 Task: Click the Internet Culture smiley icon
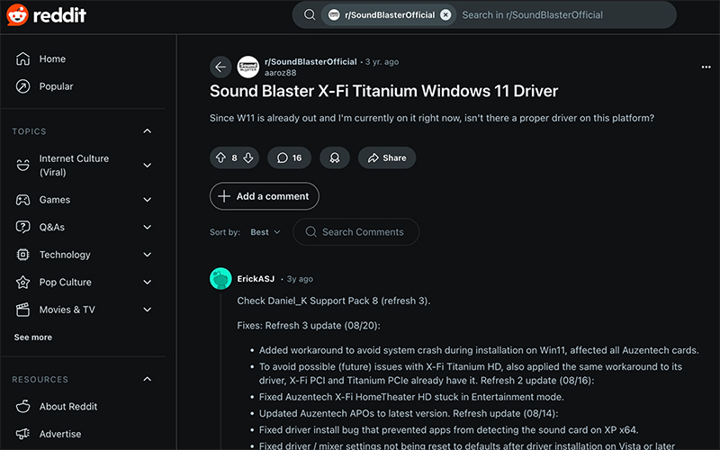pos(23,165)
